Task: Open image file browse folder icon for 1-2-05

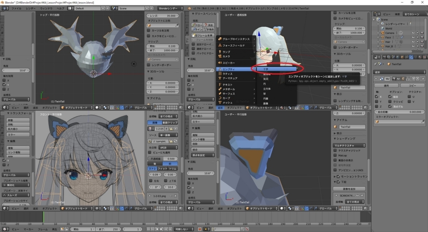Action: point(171,129)
